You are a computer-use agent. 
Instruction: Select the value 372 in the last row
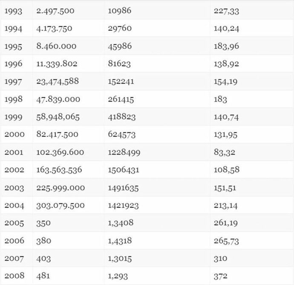click(x=221, y=276)
